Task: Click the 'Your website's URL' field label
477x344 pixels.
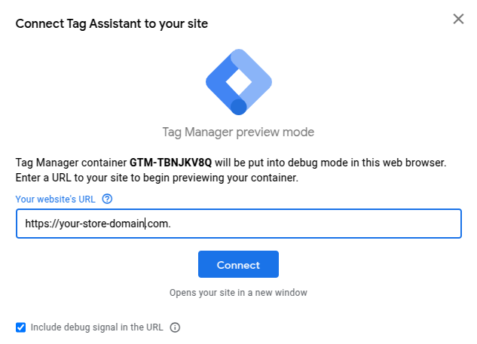Action: [x=57, y=199]
